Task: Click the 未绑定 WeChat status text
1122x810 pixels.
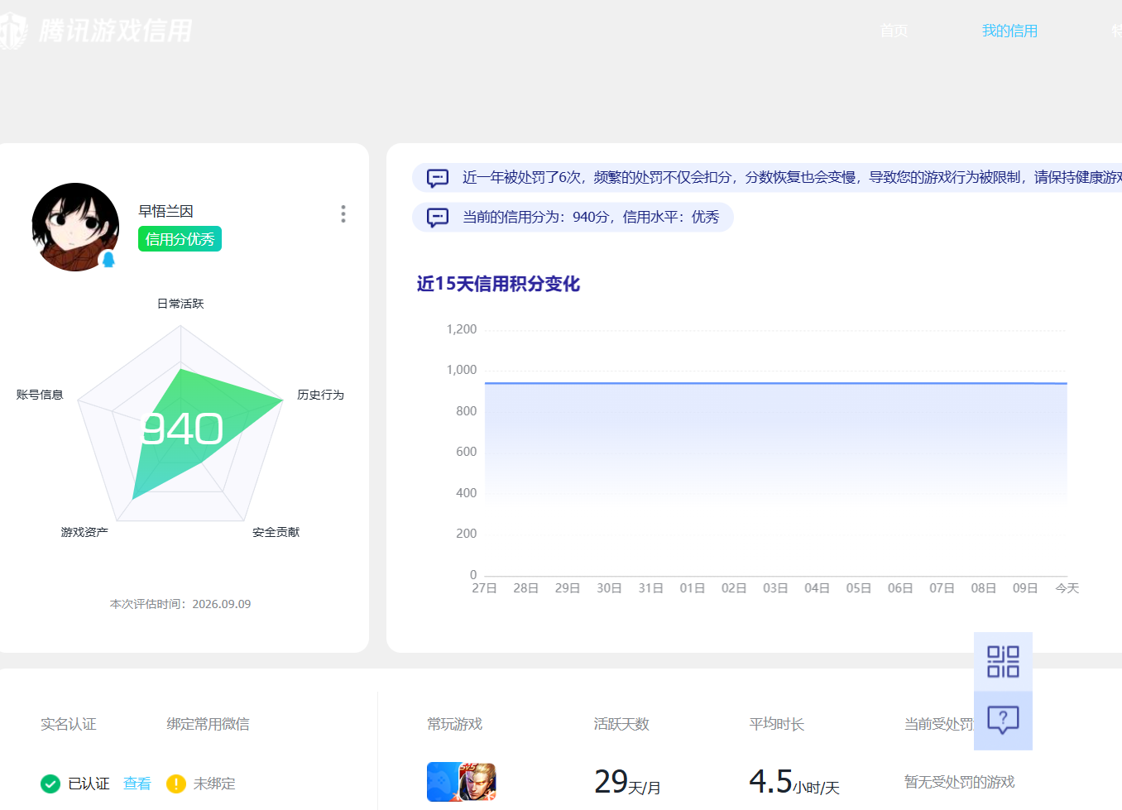Action: click(x=214, y=784)
